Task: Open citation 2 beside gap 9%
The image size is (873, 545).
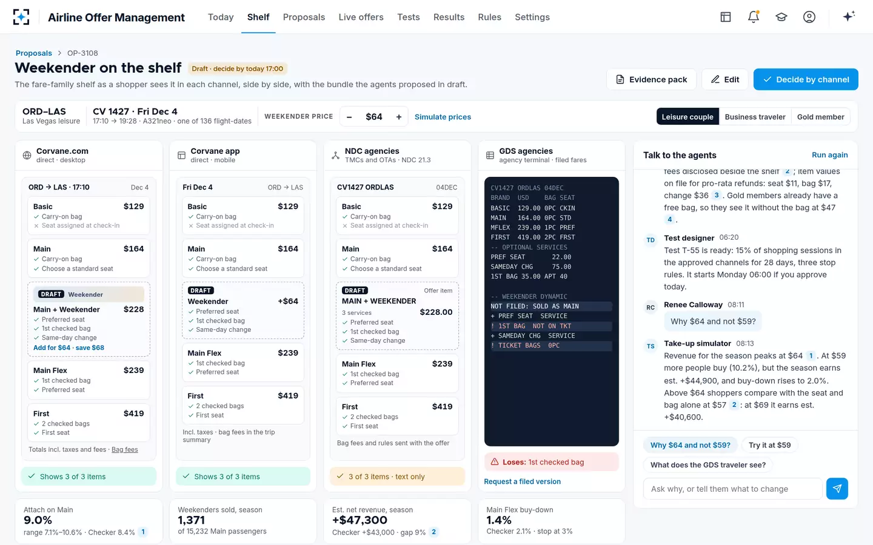Action: coord(433,532)
